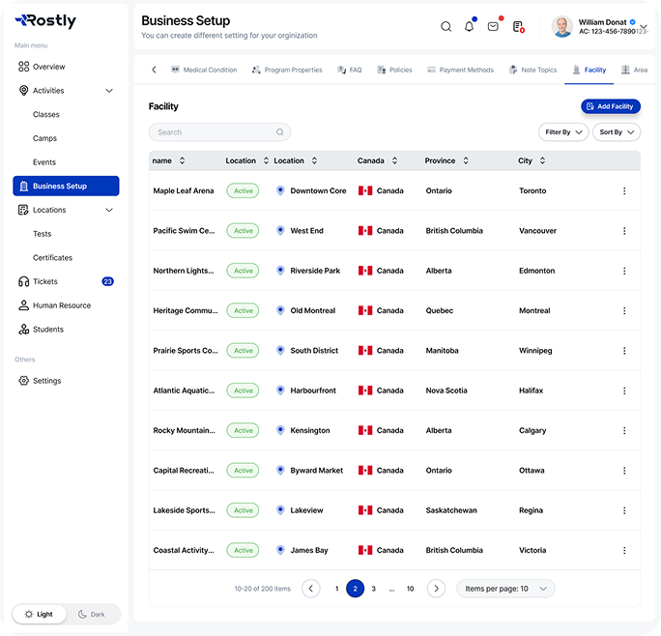
Task: Click Active status of Maple Leaf Arena
Action: pos(243,190)
